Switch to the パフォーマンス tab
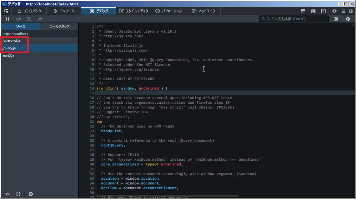This screenshot has height=199, width=356. tap(168, 11)
